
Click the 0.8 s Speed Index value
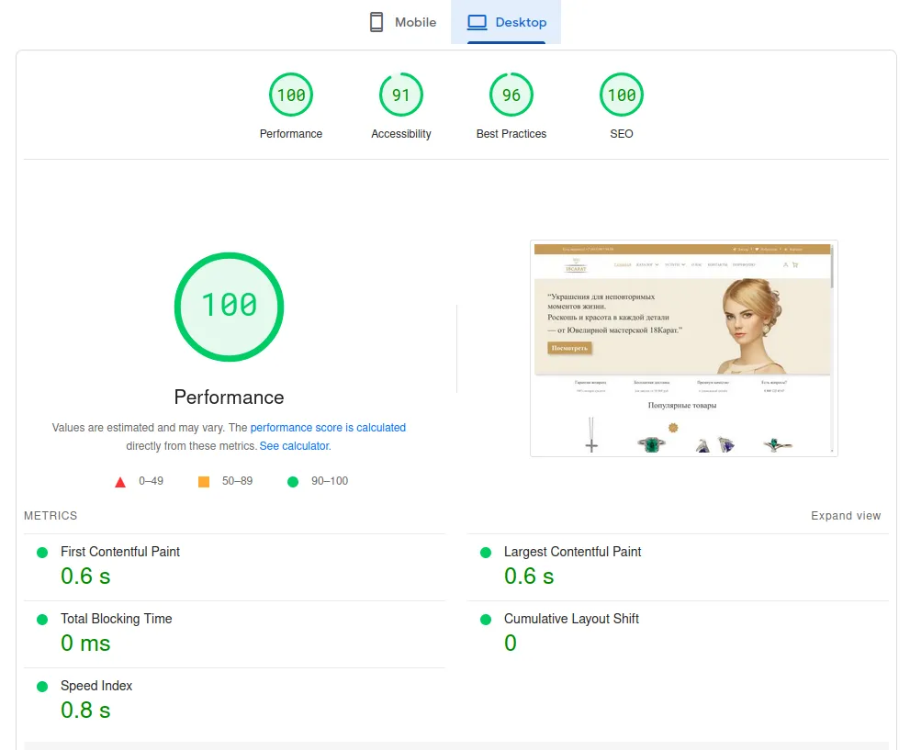coord(85,710)
